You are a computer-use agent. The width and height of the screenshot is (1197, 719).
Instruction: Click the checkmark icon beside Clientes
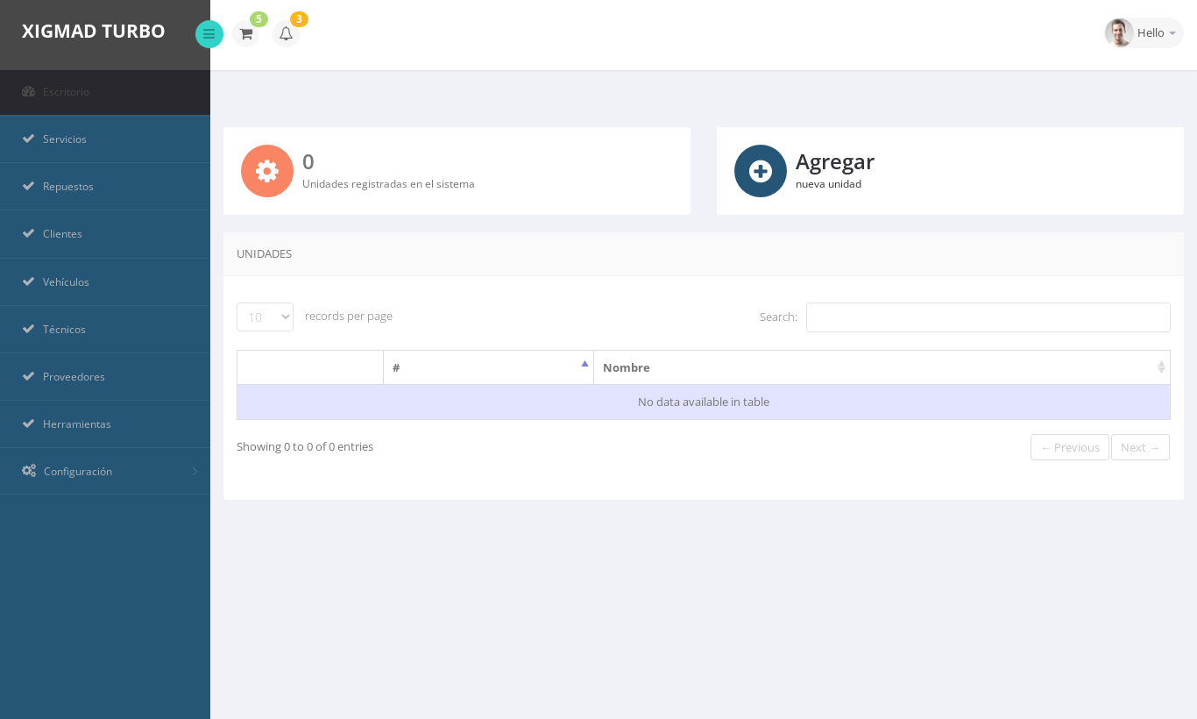point(28,233)
